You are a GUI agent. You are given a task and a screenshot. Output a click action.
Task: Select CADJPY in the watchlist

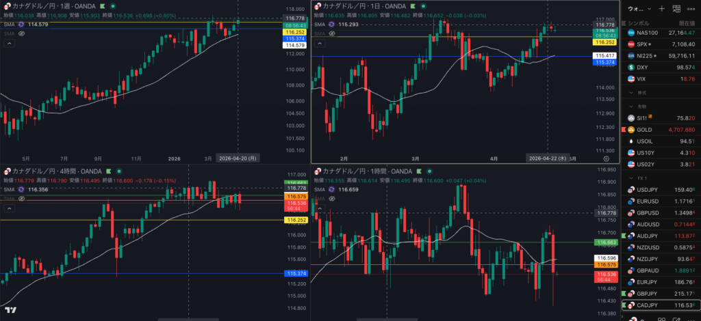[x=661, y=305]
